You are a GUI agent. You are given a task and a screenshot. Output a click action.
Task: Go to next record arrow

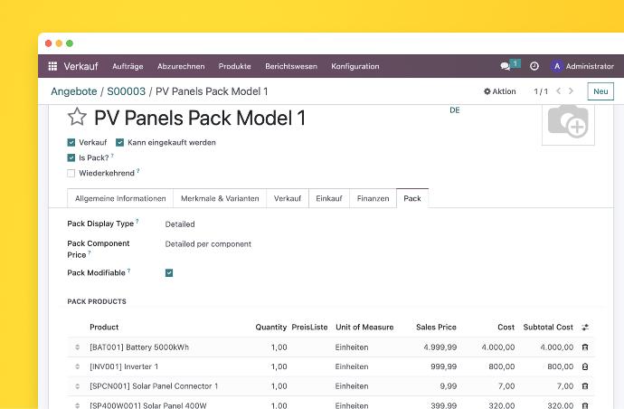571,91
